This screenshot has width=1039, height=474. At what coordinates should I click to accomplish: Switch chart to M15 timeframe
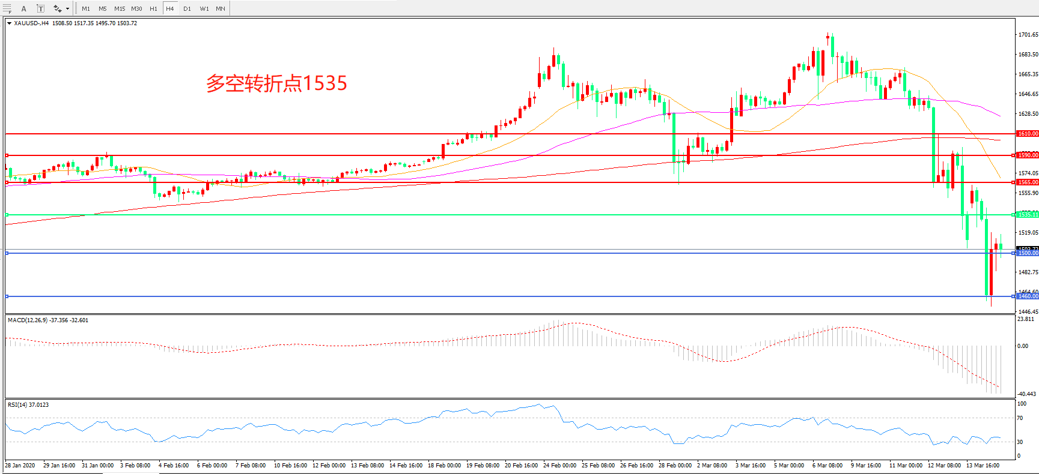[120, 8]
